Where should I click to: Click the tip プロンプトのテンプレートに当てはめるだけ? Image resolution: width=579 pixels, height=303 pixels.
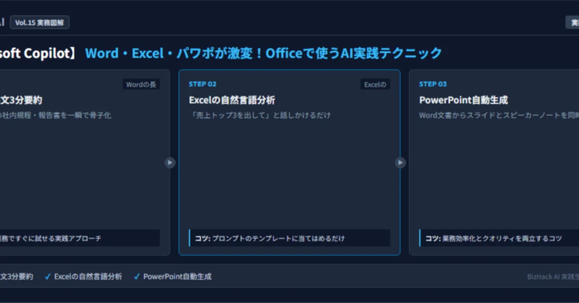point(278,238)
